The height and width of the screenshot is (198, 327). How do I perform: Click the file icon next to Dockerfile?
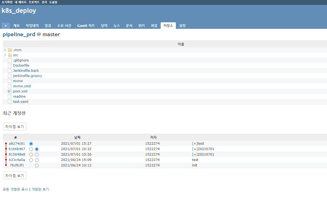(x=9, y=65)
